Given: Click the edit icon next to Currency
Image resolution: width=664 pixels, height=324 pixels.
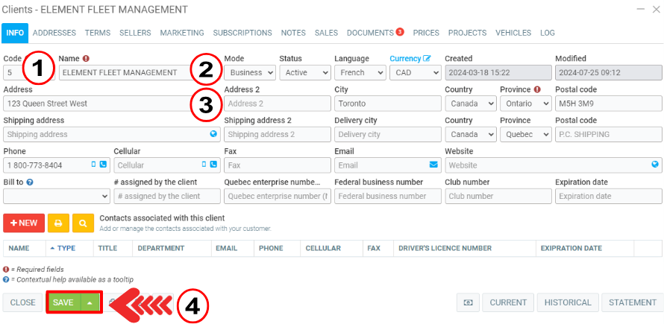Looking at the screenshot, I should [427, 58].
